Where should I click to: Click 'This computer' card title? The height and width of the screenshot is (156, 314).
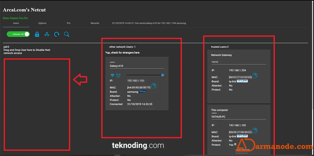click(x=220, y=110)
